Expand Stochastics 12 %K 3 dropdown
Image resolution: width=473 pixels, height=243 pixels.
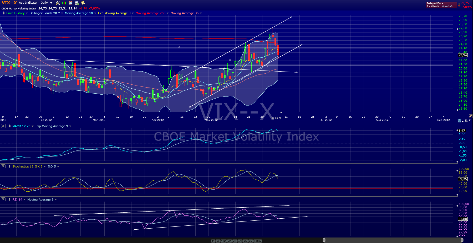(x=45, y=167)
